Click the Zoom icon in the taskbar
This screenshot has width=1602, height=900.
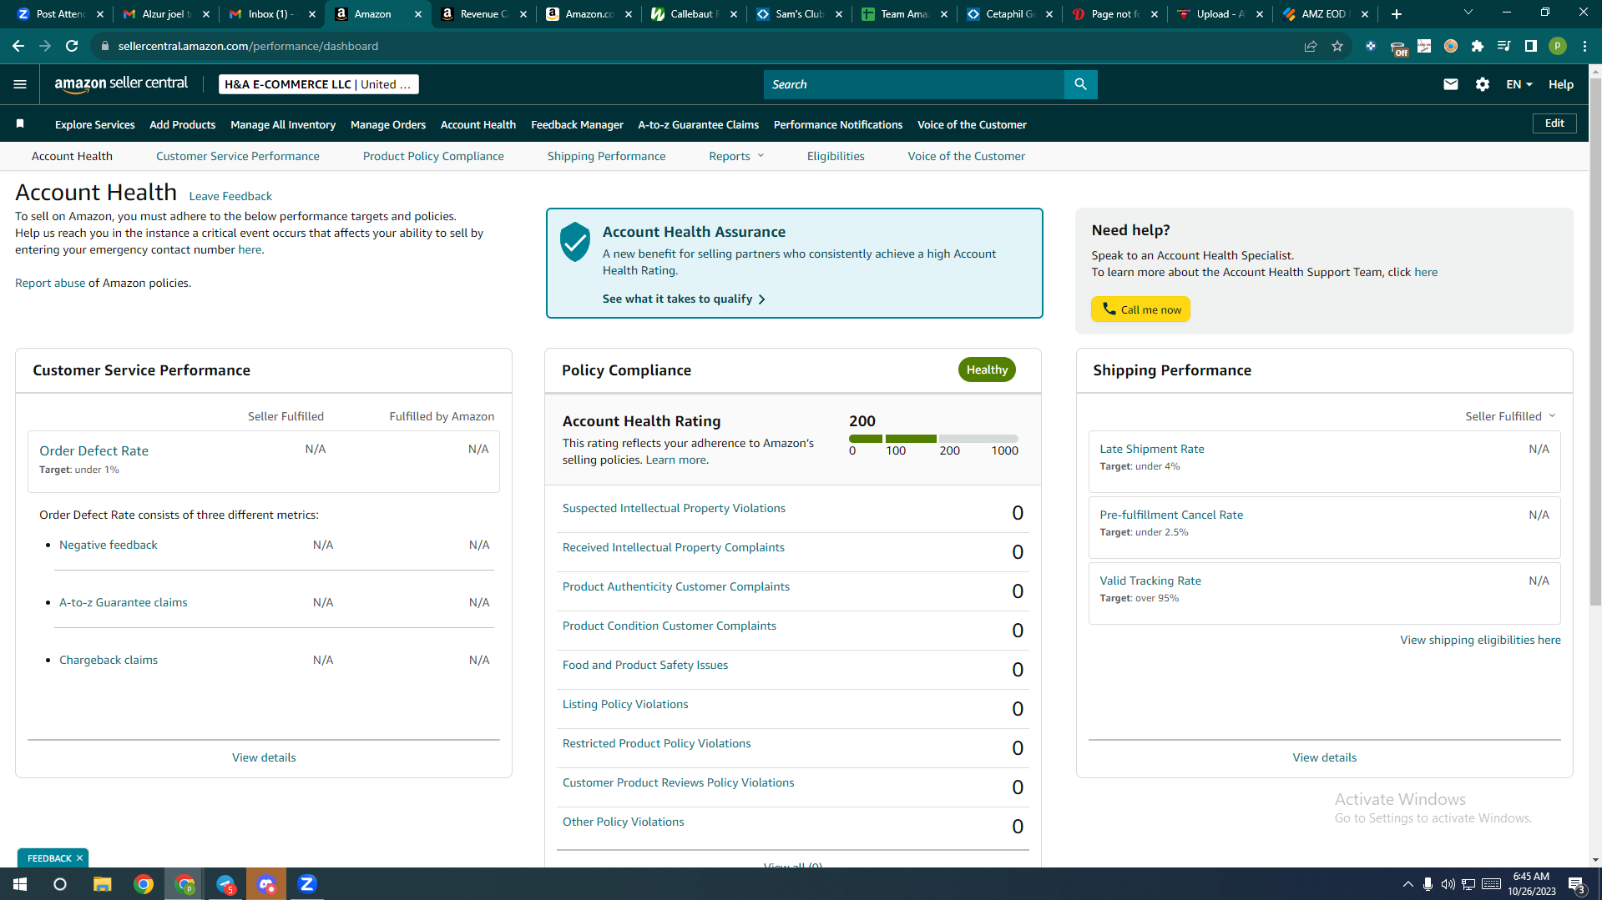[307, 884]
